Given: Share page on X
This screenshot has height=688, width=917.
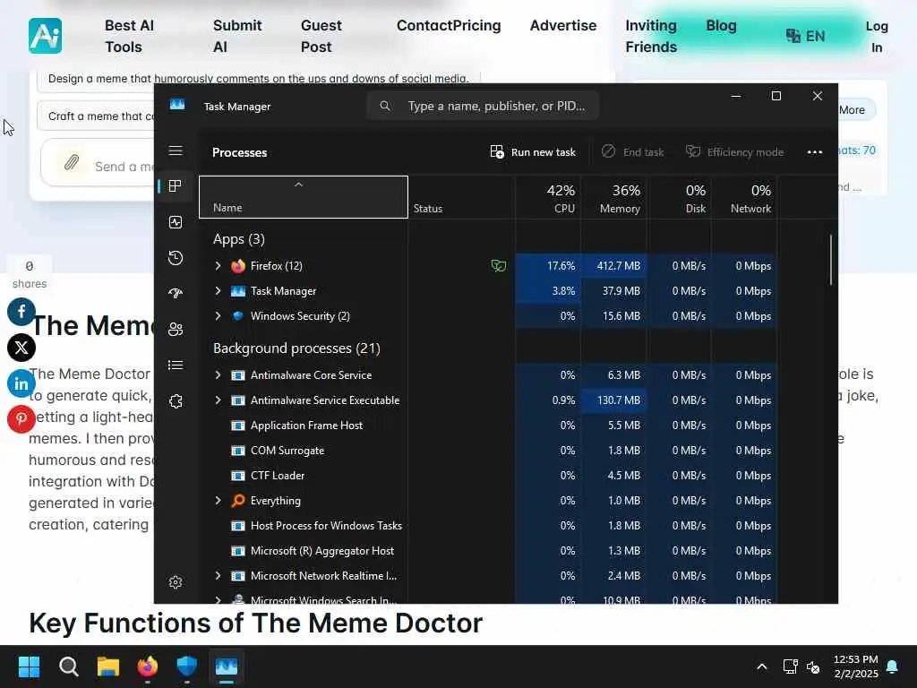Looking at the screenshot, I should point(21,348).
